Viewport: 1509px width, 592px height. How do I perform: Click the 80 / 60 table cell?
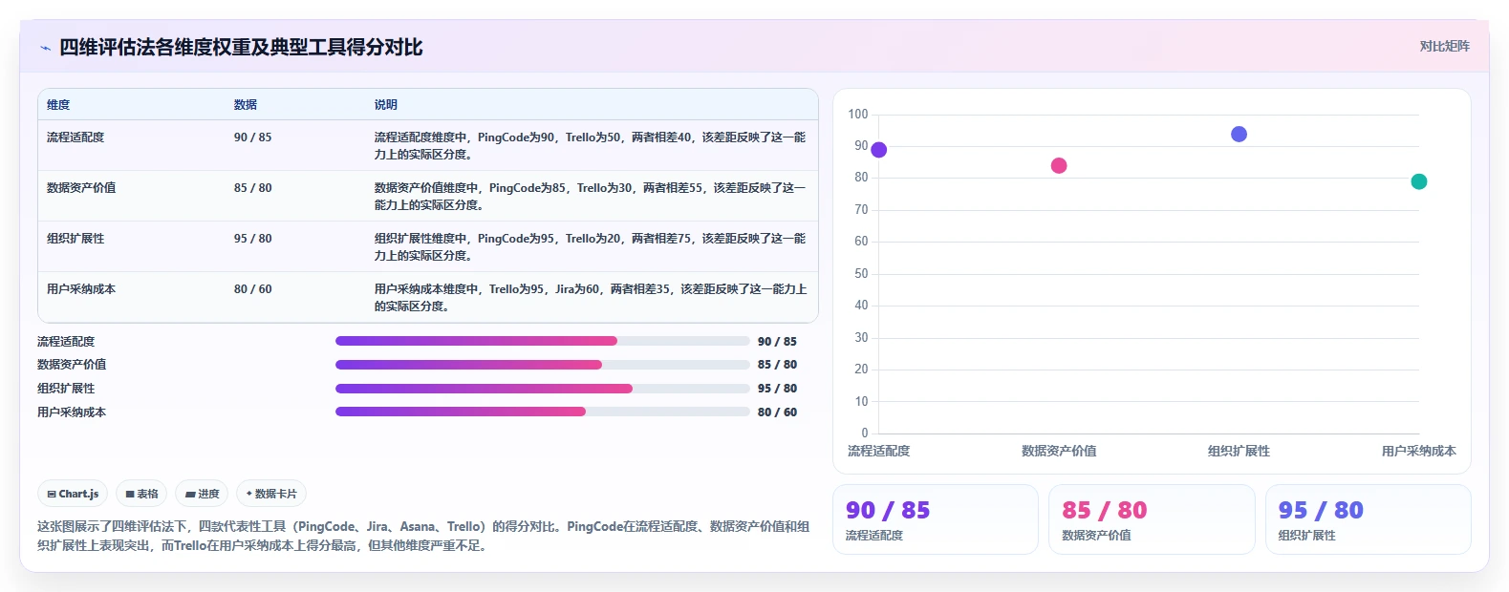coord(252,289)
